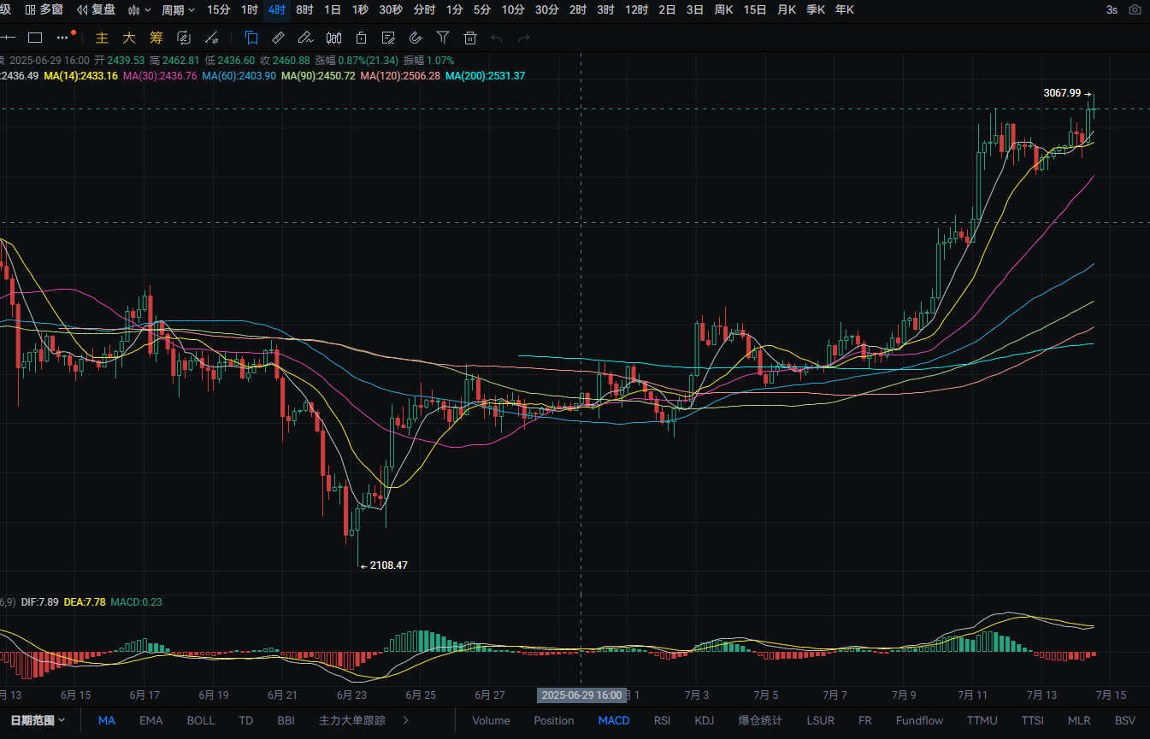This screenshot has width=1150, height=739.
Task: Switch to 8时 timeframe
Action: point(304,9)
